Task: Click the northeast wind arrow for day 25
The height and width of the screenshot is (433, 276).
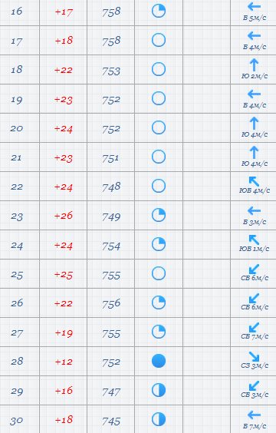Action: click(254, 269)
